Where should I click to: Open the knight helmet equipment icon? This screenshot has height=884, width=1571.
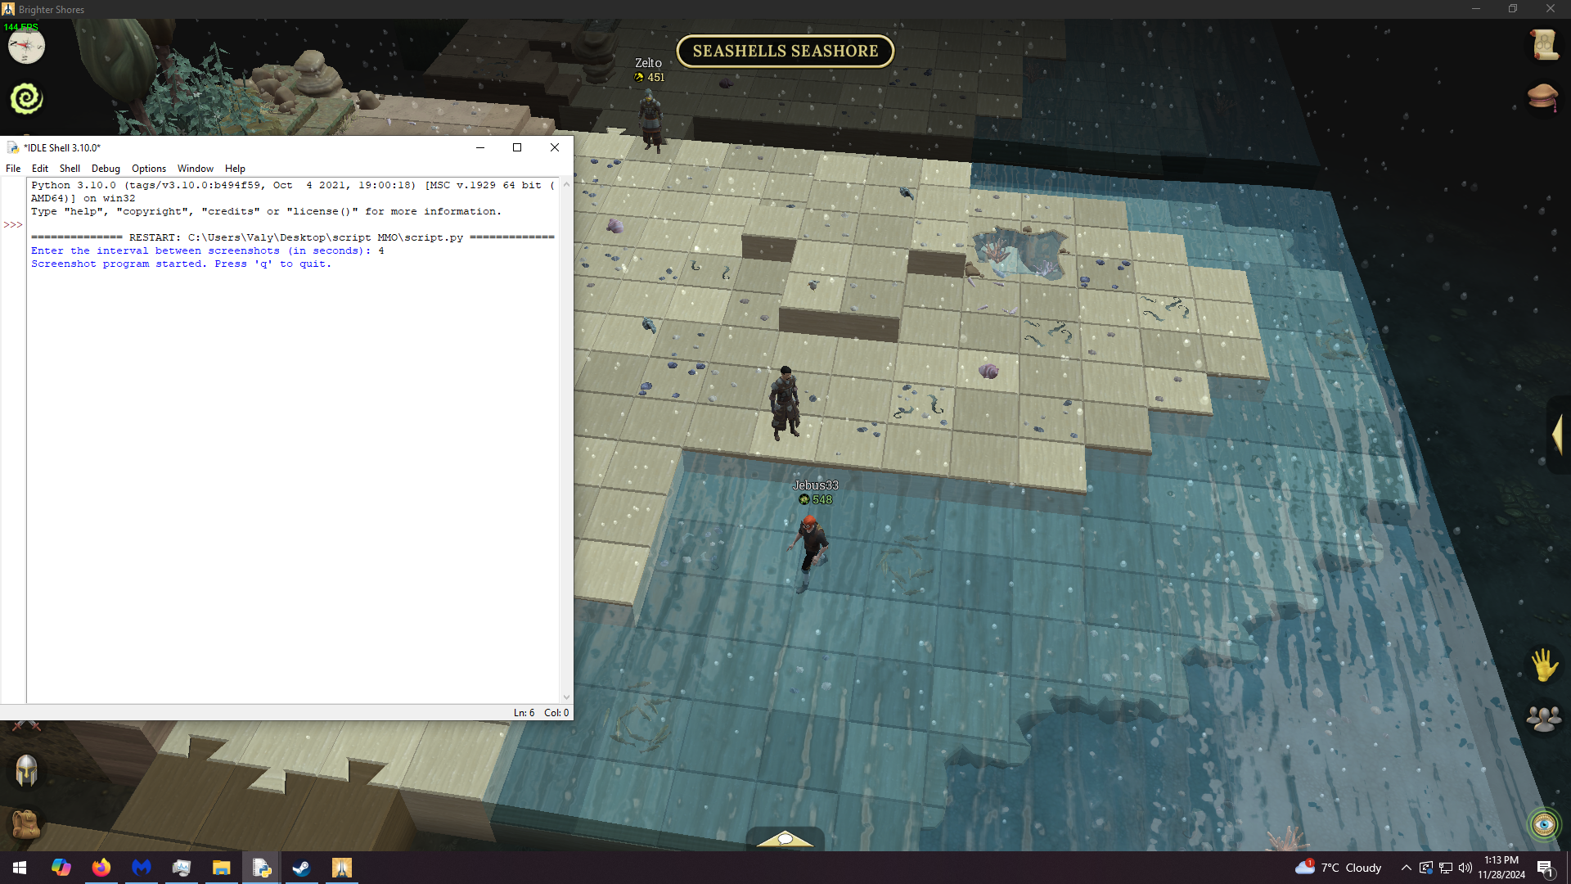click(x=26, y=771)
